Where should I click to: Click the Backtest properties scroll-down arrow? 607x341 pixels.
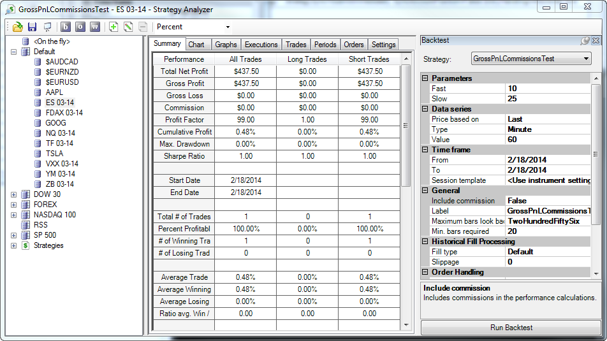[596, 273]
